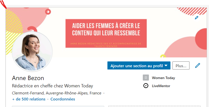Click the small red ring on the banner top

coord(48,11)
